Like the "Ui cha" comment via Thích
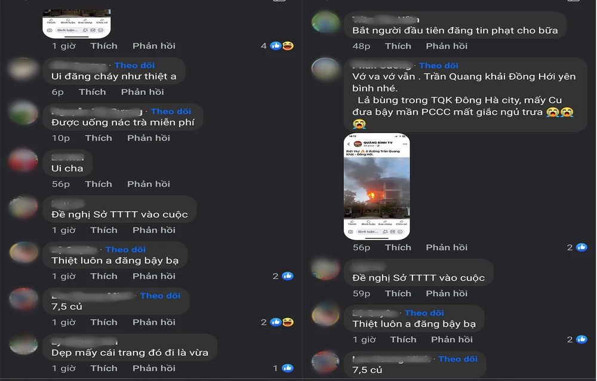 click(x=99, y=184)
